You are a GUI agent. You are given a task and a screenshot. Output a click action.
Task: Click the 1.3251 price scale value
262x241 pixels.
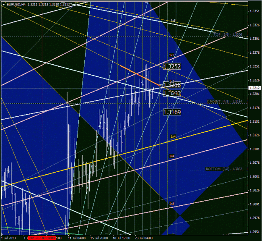(254, 66)
